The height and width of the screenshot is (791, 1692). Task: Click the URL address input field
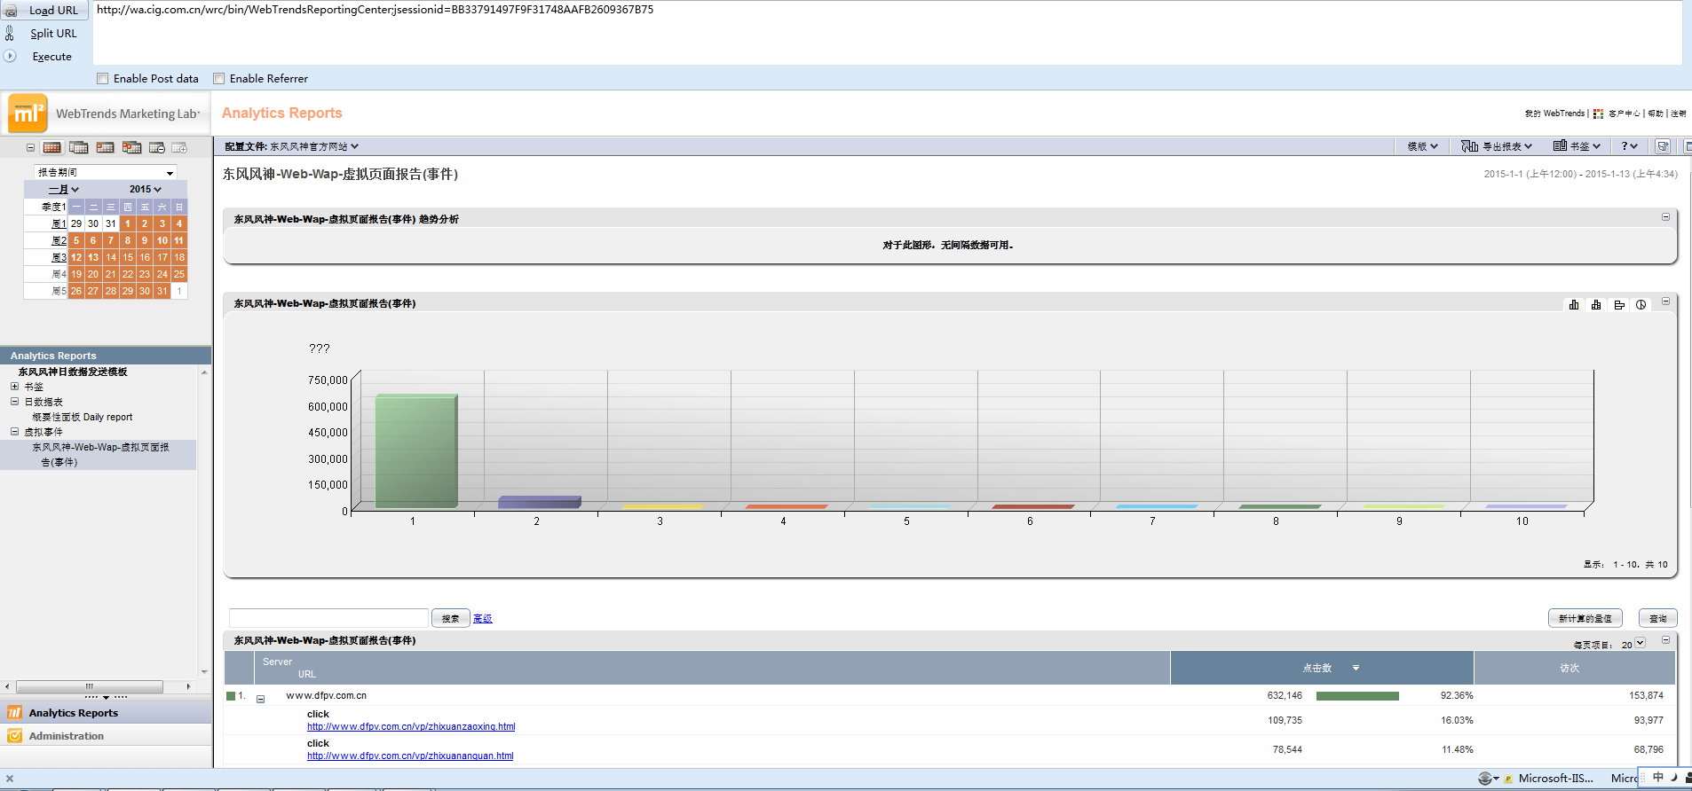886,32
